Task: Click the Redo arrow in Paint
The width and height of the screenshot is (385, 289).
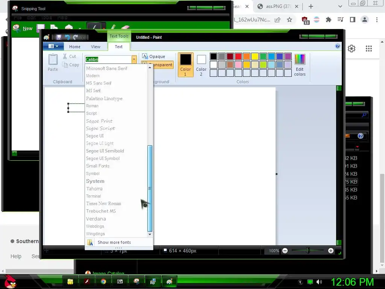Action: tap(75, 37)
